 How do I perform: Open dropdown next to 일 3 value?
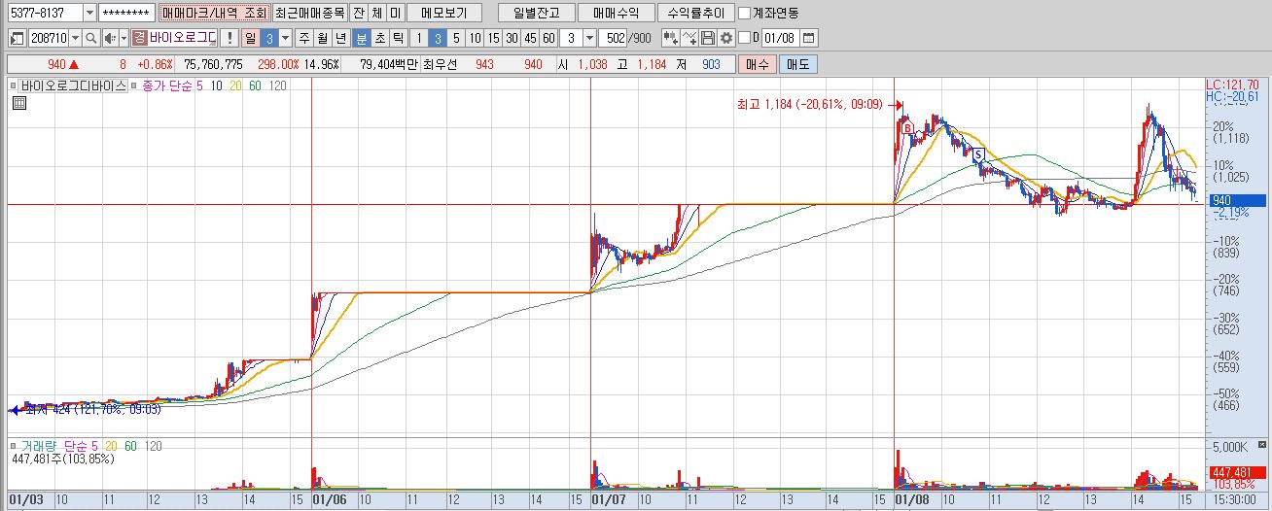[285, 38]
